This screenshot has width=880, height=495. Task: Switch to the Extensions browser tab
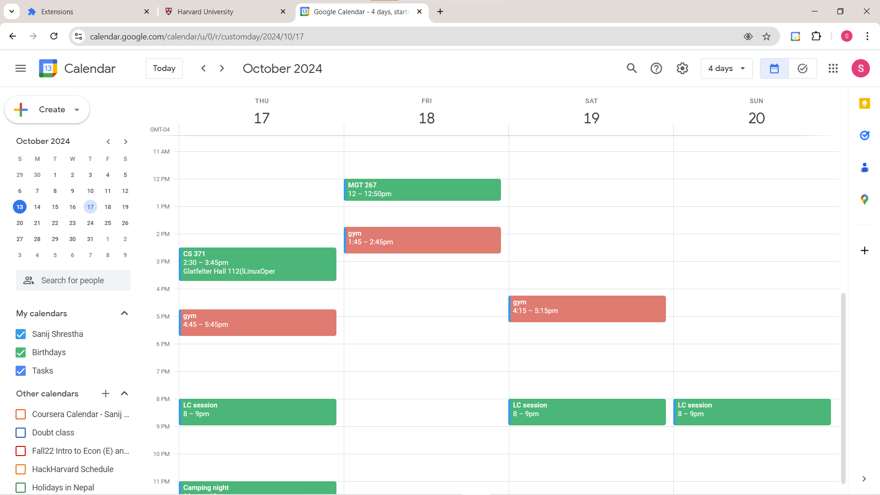click(57, 11)
